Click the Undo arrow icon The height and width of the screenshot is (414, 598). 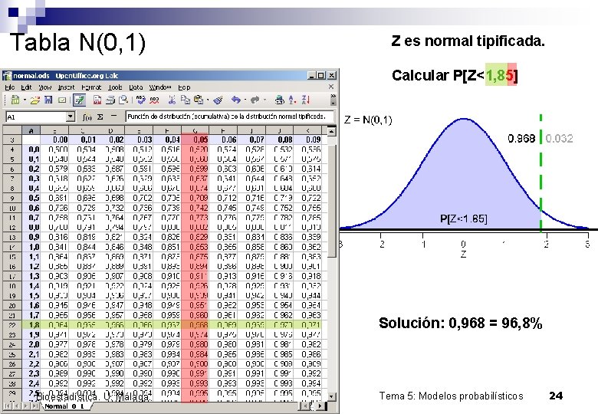click(235, 100)
